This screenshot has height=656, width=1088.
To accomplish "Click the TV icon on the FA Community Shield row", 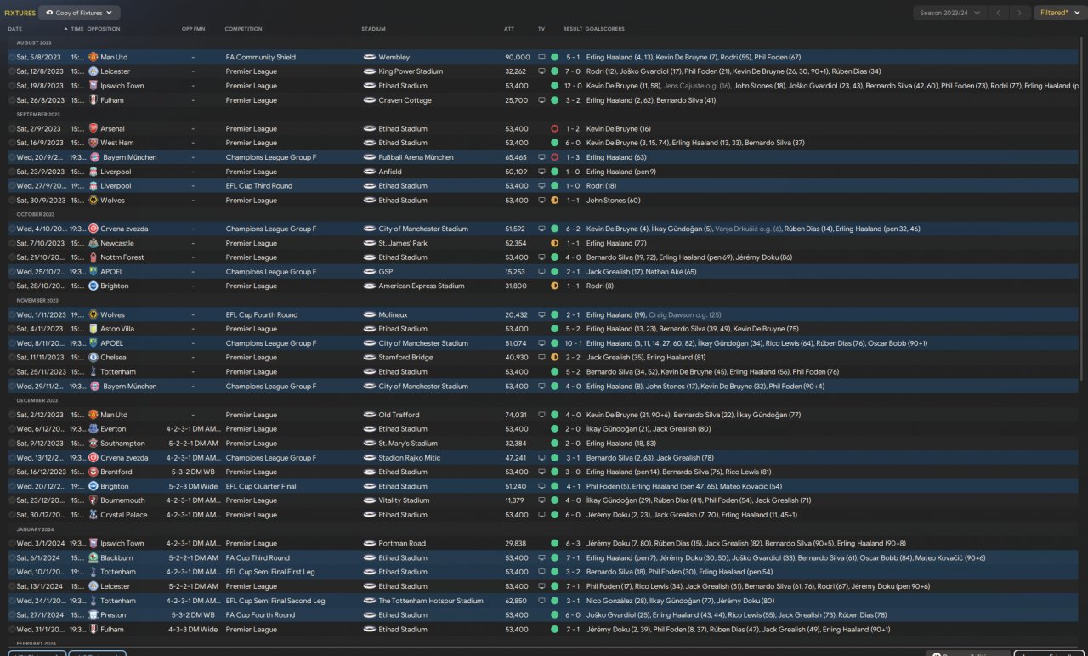I will pyautogui.click(x=541, y=57).
